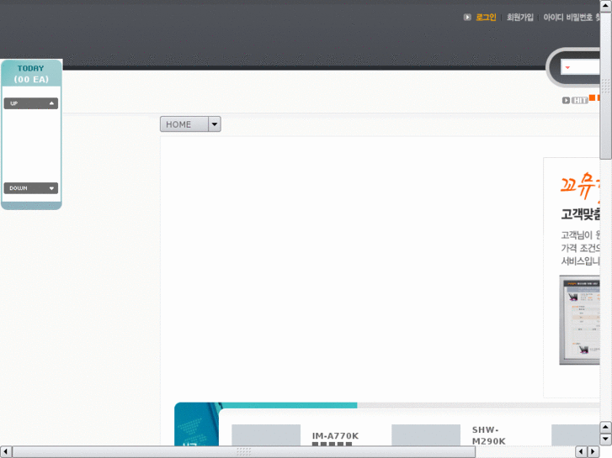Open the SHW-M290K product image placeholder
612x458 pixels.
point(426,435)
